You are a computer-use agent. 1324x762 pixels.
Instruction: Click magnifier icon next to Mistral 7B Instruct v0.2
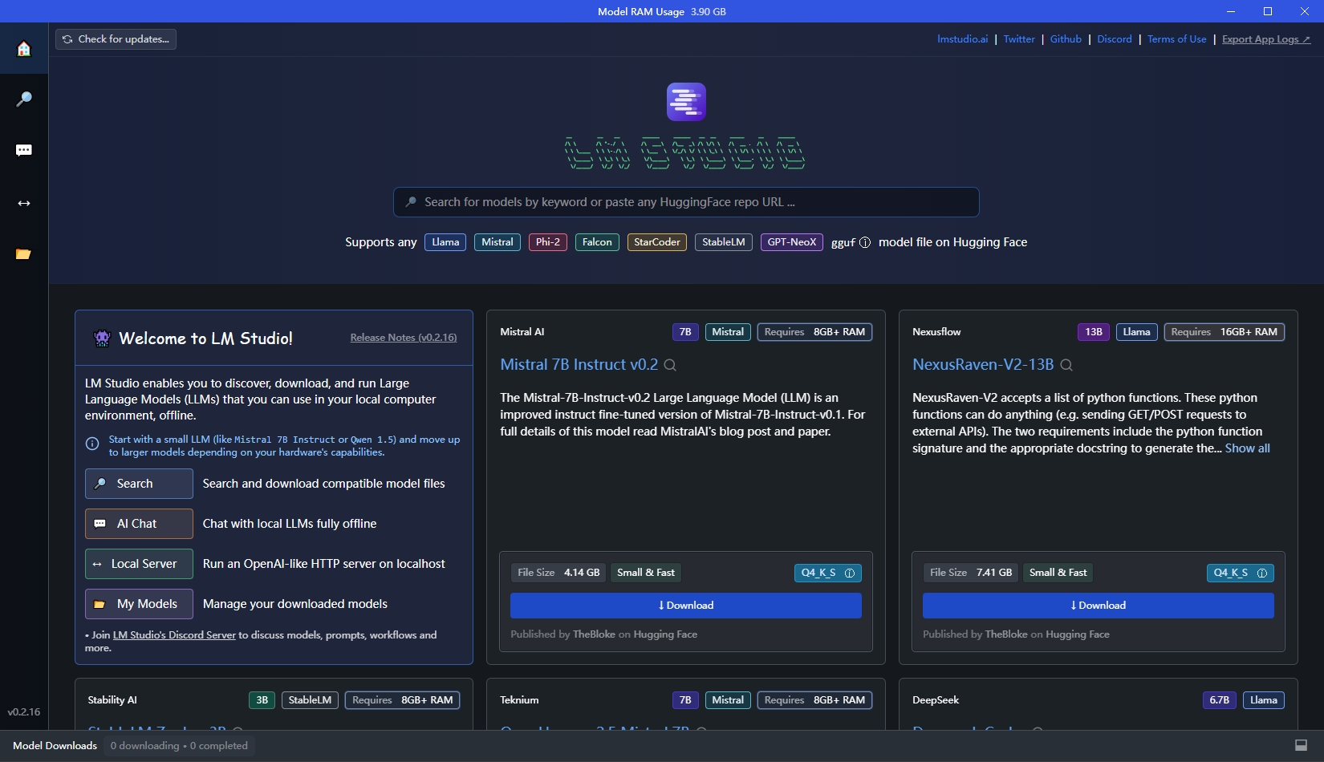pyautogui.click(x=670, y=365)
